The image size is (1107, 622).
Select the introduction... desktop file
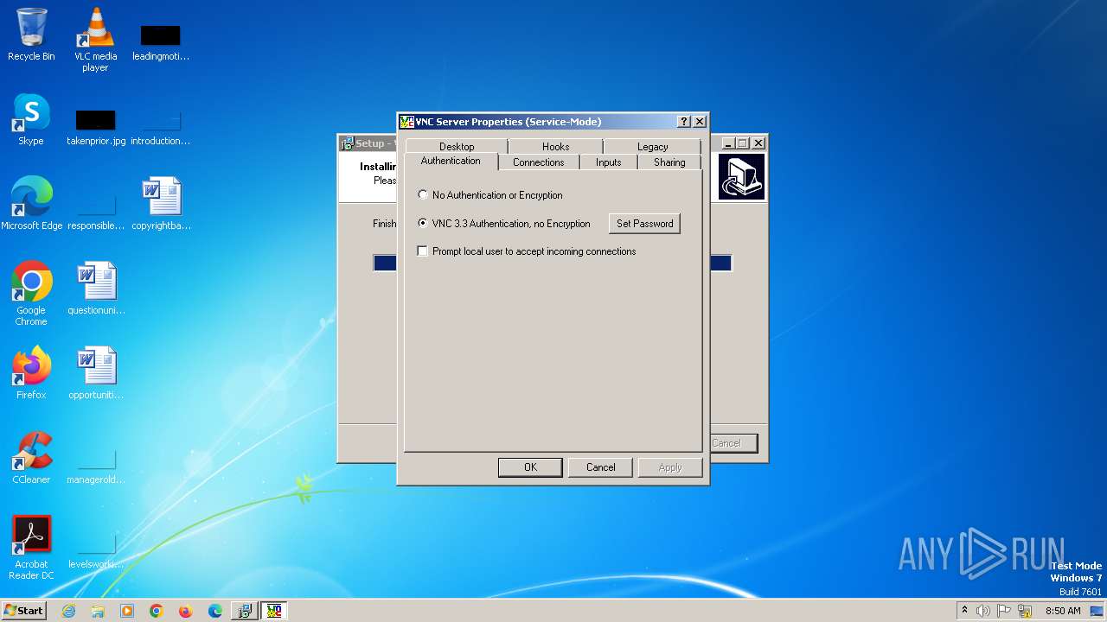click(161, 127)
